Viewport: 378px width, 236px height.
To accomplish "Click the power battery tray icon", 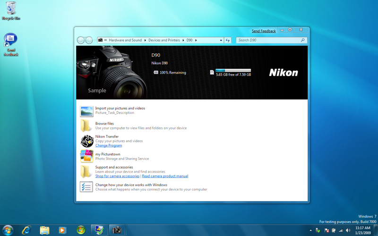I will (x=334, y=230).
